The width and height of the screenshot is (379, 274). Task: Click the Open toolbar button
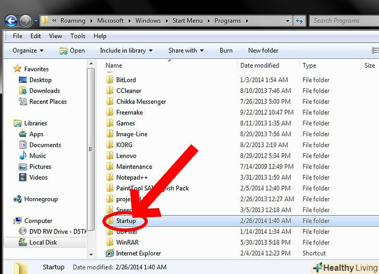pos(72,50)
